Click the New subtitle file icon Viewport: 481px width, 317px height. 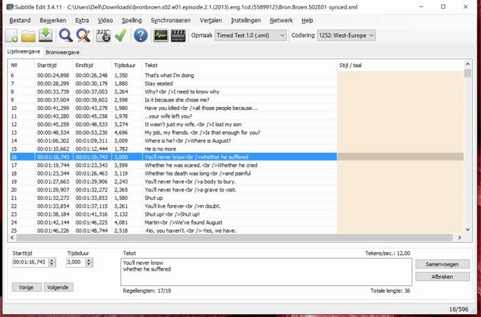click(x=11, y=36)
